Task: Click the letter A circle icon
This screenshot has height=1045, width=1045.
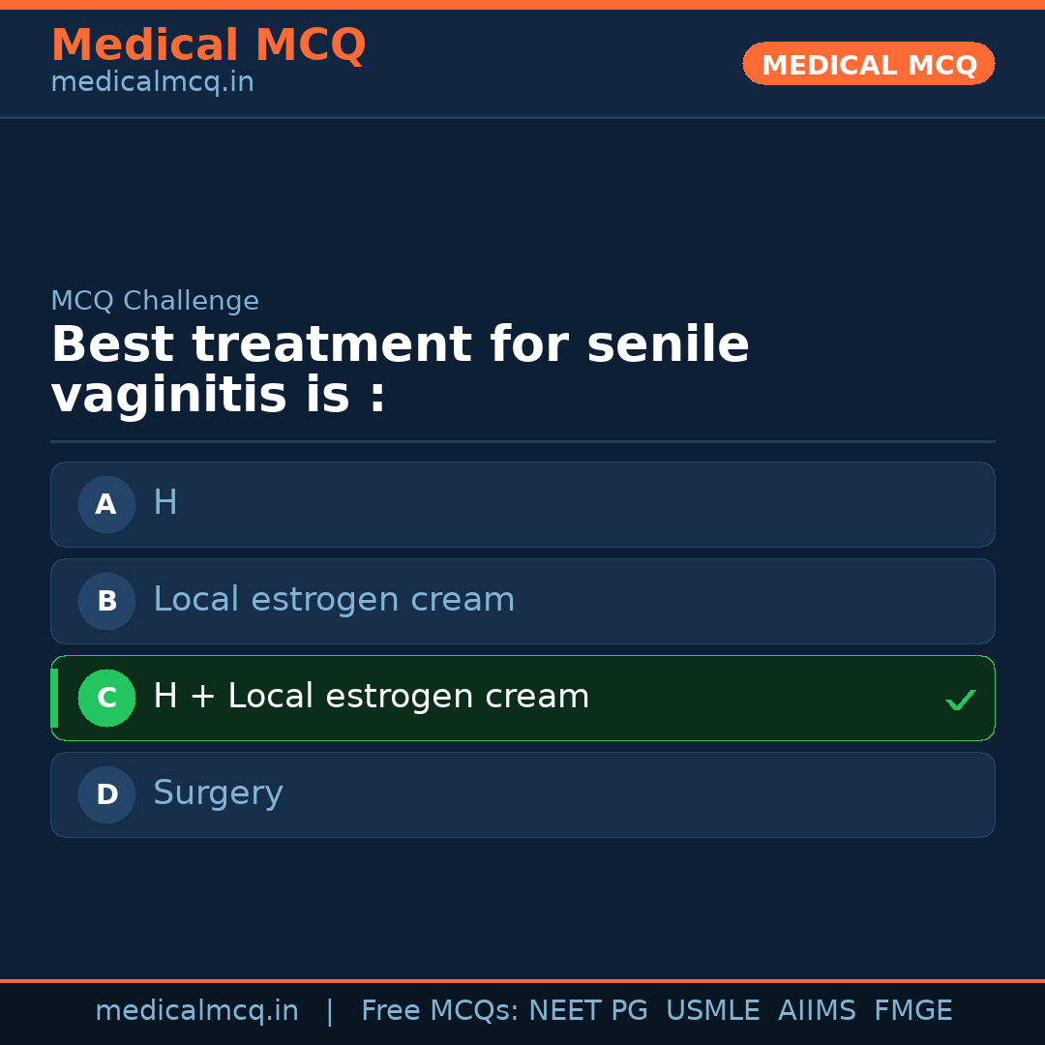Action: click(106, 504)
